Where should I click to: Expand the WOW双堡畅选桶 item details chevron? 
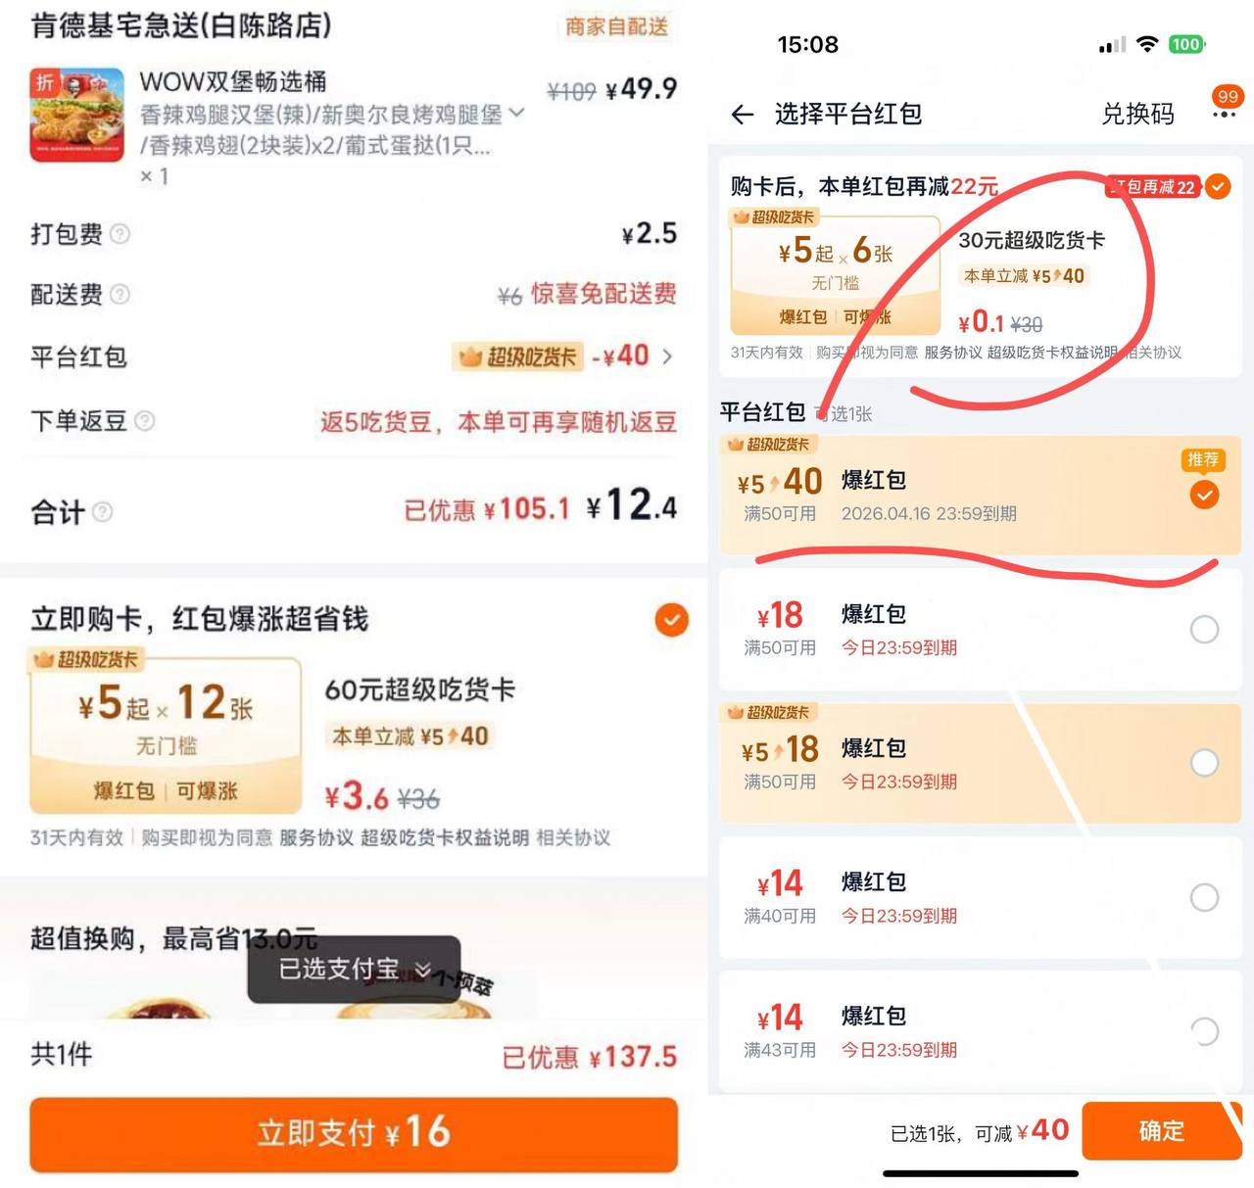(517, 114)
